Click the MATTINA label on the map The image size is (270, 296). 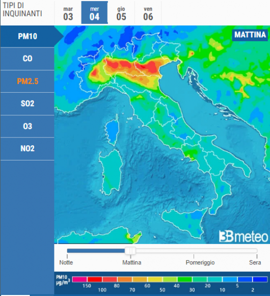pos(250,35)
